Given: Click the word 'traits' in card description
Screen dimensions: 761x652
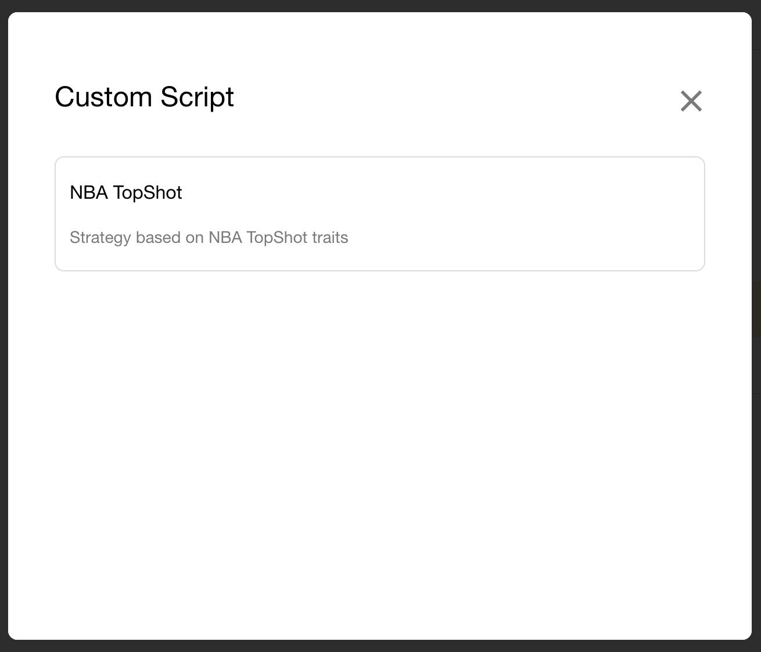Looking at the screenshot, I should 330,237.
